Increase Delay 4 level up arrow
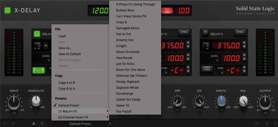The height and width of the screenshot is (127, 278). (244, 55)
